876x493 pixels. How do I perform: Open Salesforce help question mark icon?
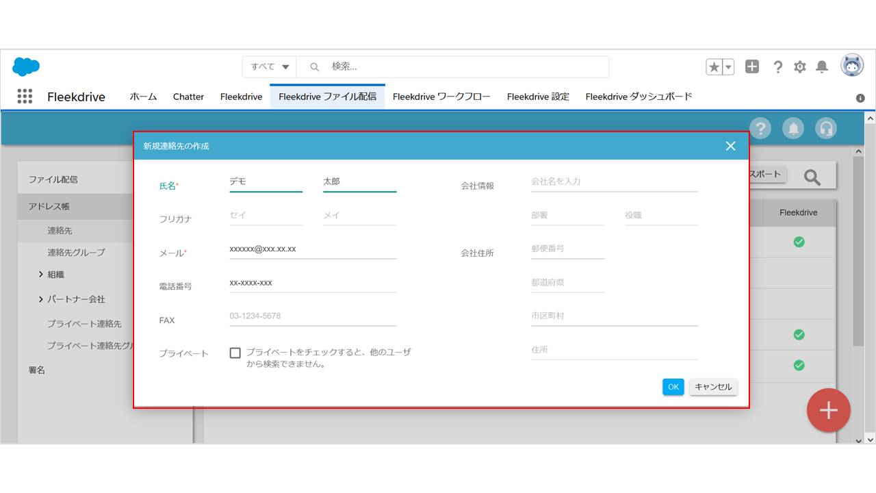(x=777, y=66)
